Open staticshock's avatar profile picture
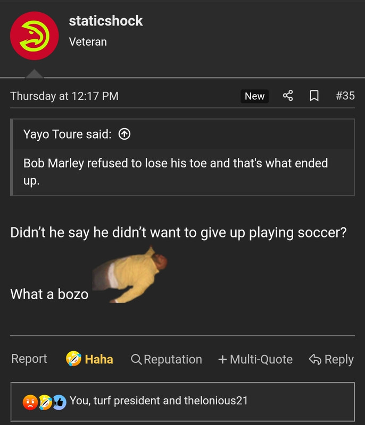 [x=34, y=36]
